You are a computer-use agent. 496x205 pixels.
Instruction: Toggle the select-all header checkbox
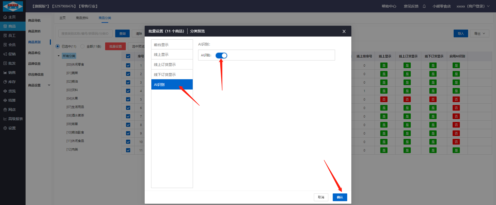click(x=128, y=56)
